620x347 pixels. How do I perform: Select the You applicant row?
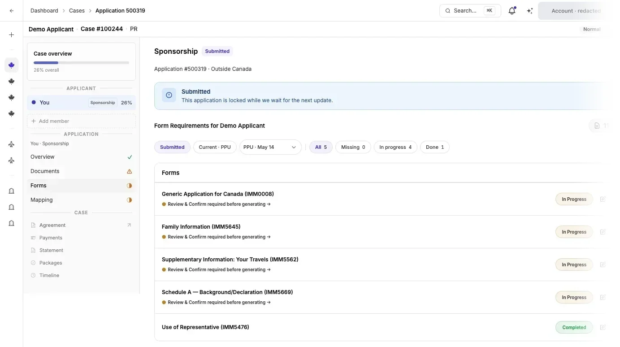[x=81, y=103]
